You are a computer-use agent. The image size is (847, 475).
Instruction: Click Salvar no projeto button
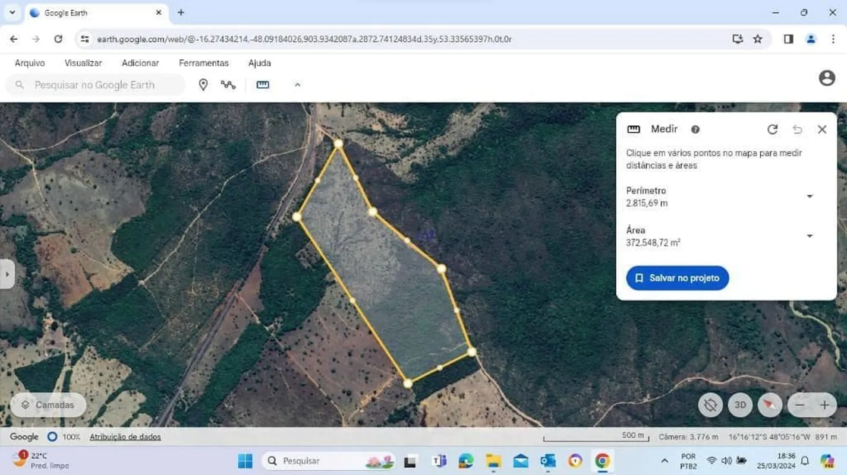click(x=677, y=278)
